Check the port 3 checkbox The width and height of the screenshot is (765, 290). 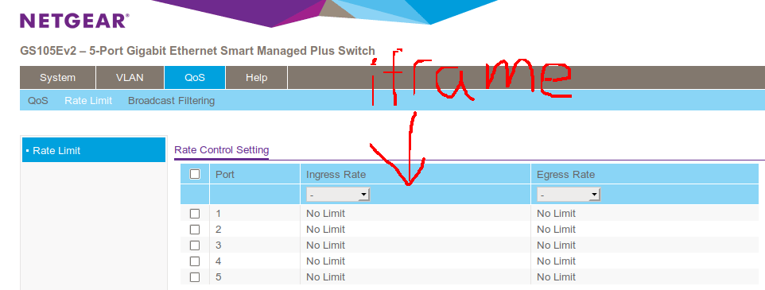195,246
